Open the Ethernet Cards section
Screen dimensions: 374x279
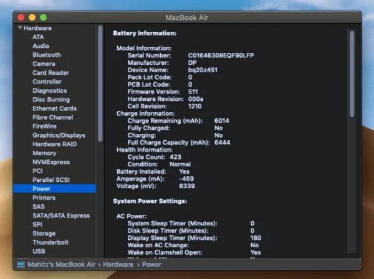click(x=55, y=108)
